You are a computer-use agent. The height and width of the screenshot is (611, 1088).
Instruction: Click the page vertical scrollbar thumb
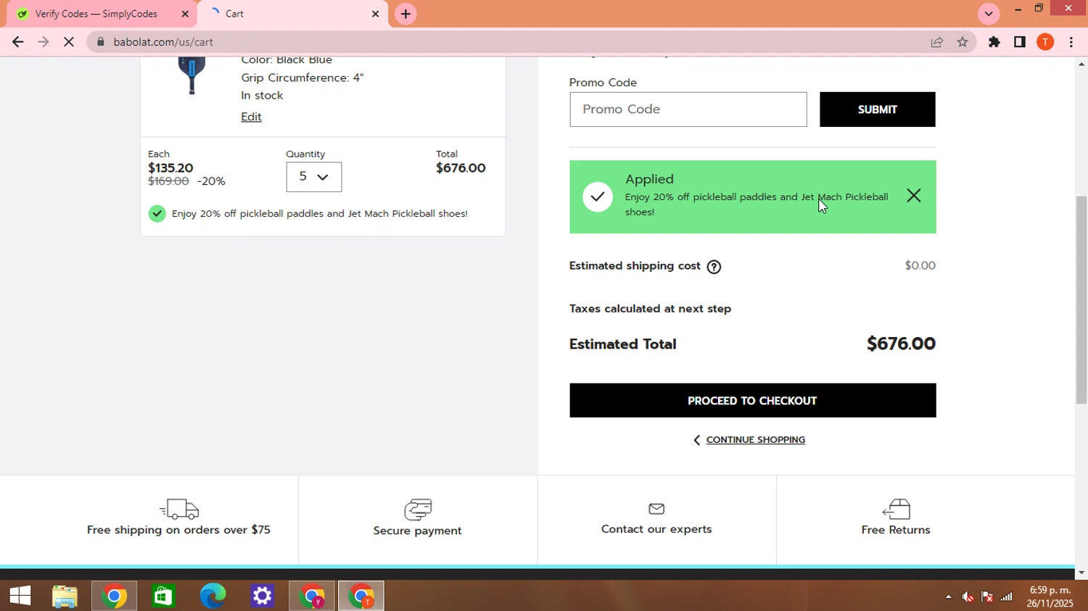click(x=1081, y=300)
